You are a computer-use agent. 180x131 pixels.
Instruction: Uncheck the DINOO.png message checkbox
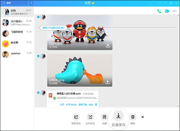38,56
